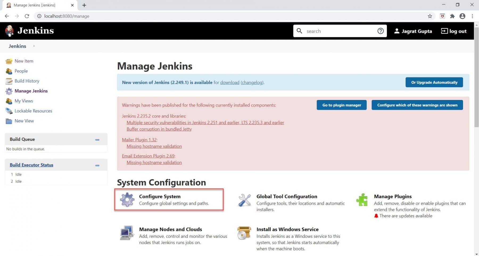The height and width of the screenshot is (256, 479).
Task: Click the address bar showing localhost:8080/manage
Action: [x=234, y=16]
